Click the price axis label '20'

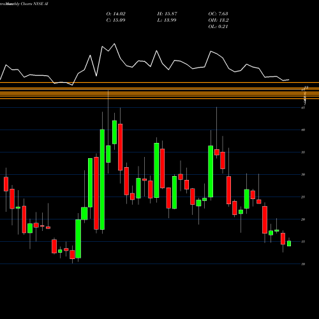[x=303, y=219]
